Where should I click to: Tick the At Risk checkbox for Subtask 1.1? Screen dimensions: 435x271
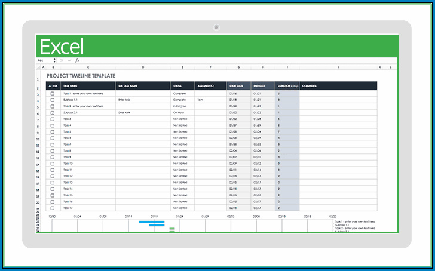pyautogui.click(x=53, y=100)
